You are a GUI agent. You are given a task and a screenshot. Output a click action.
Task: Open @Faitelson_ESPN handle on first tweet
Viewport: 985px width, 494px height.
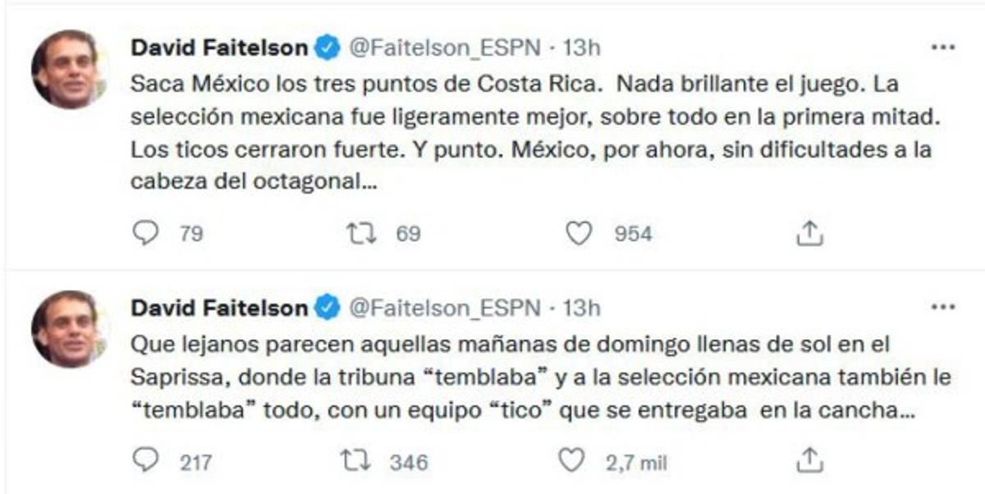447,48
